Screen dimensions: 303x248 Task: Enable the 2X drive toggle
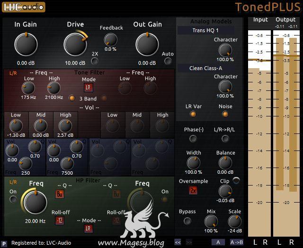point(95,61)
